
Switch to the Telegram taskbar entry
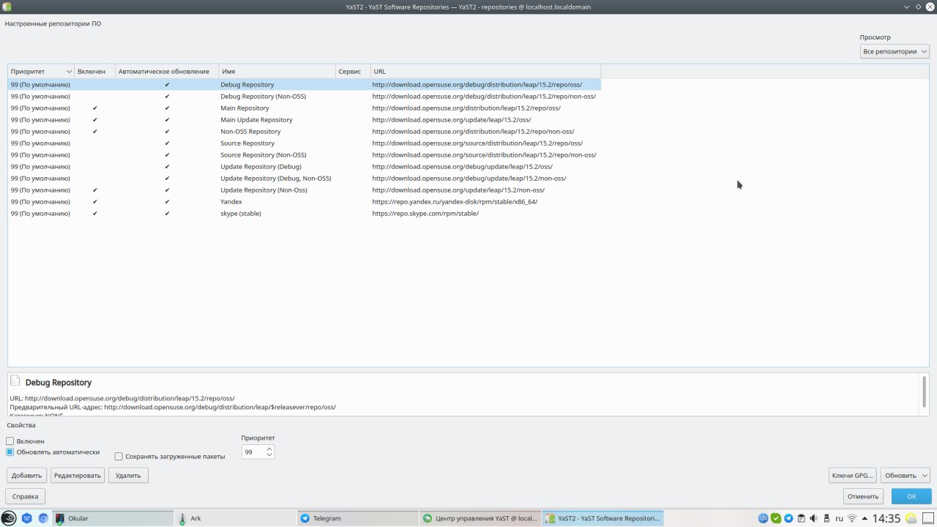[x=357, y=518]
